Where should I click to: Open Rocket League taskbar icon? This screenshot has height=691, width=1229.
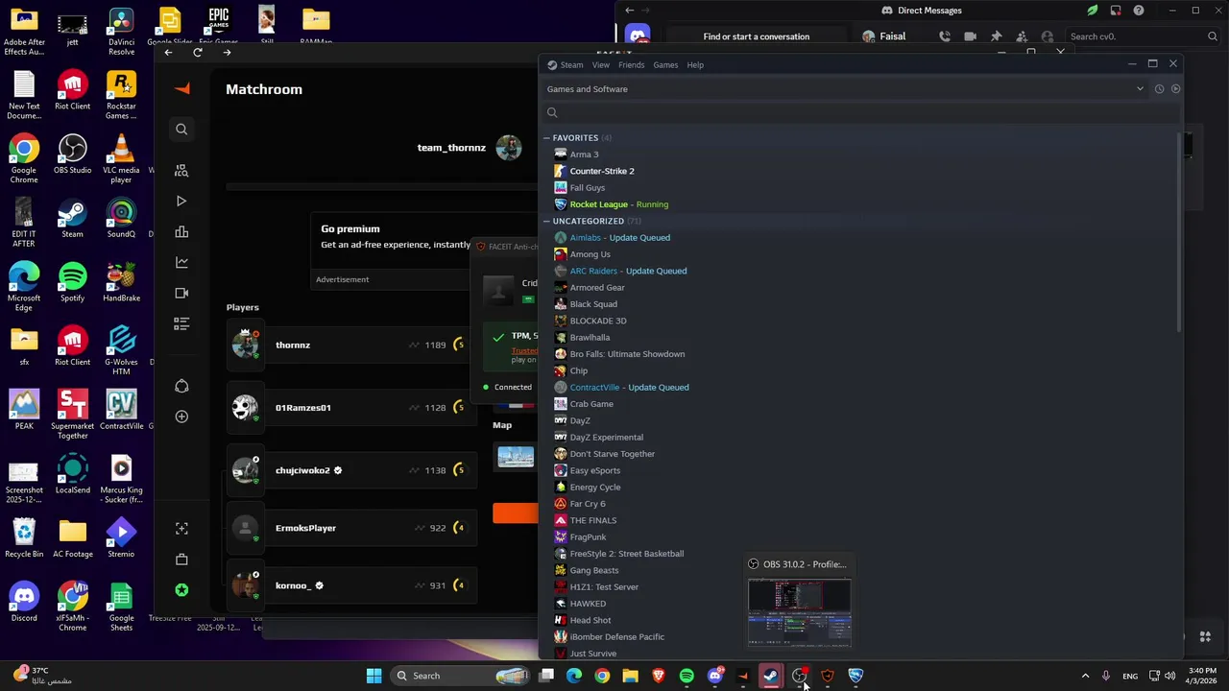click(855, 676)
